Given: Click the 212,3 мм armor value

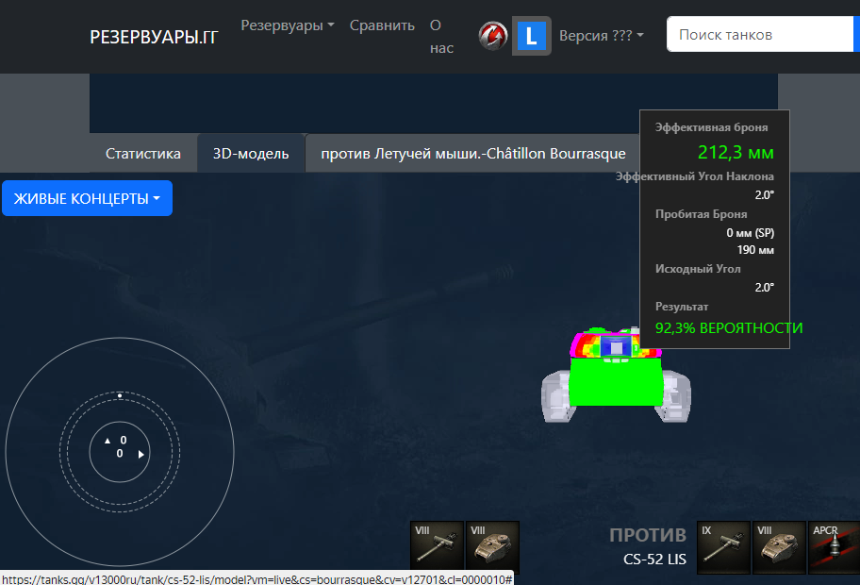Looking at the screenshot, I should click(736, 152).
